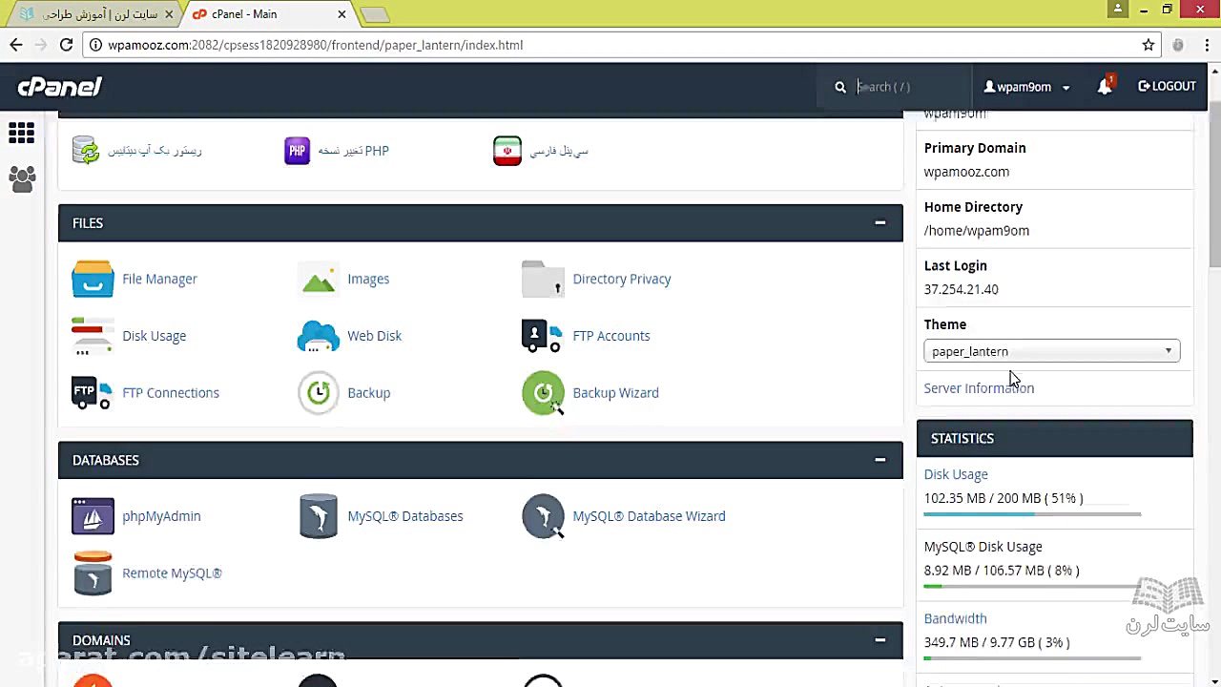Click the cPanel logo
The image size is (1221, 687).
59,87
